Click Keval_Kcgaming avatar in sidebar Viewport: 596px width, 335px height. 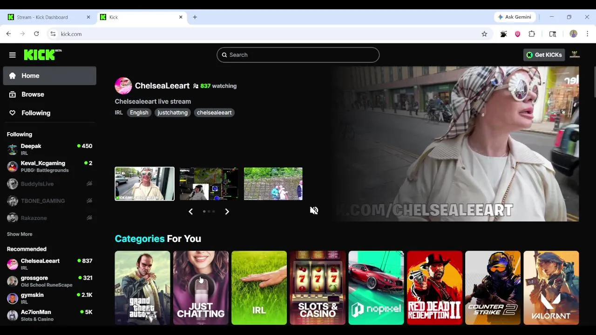[x=13, y=167]
